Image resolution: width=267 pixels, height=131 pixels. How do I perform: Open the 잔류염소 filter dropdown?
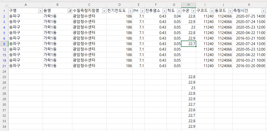(164, 11)
